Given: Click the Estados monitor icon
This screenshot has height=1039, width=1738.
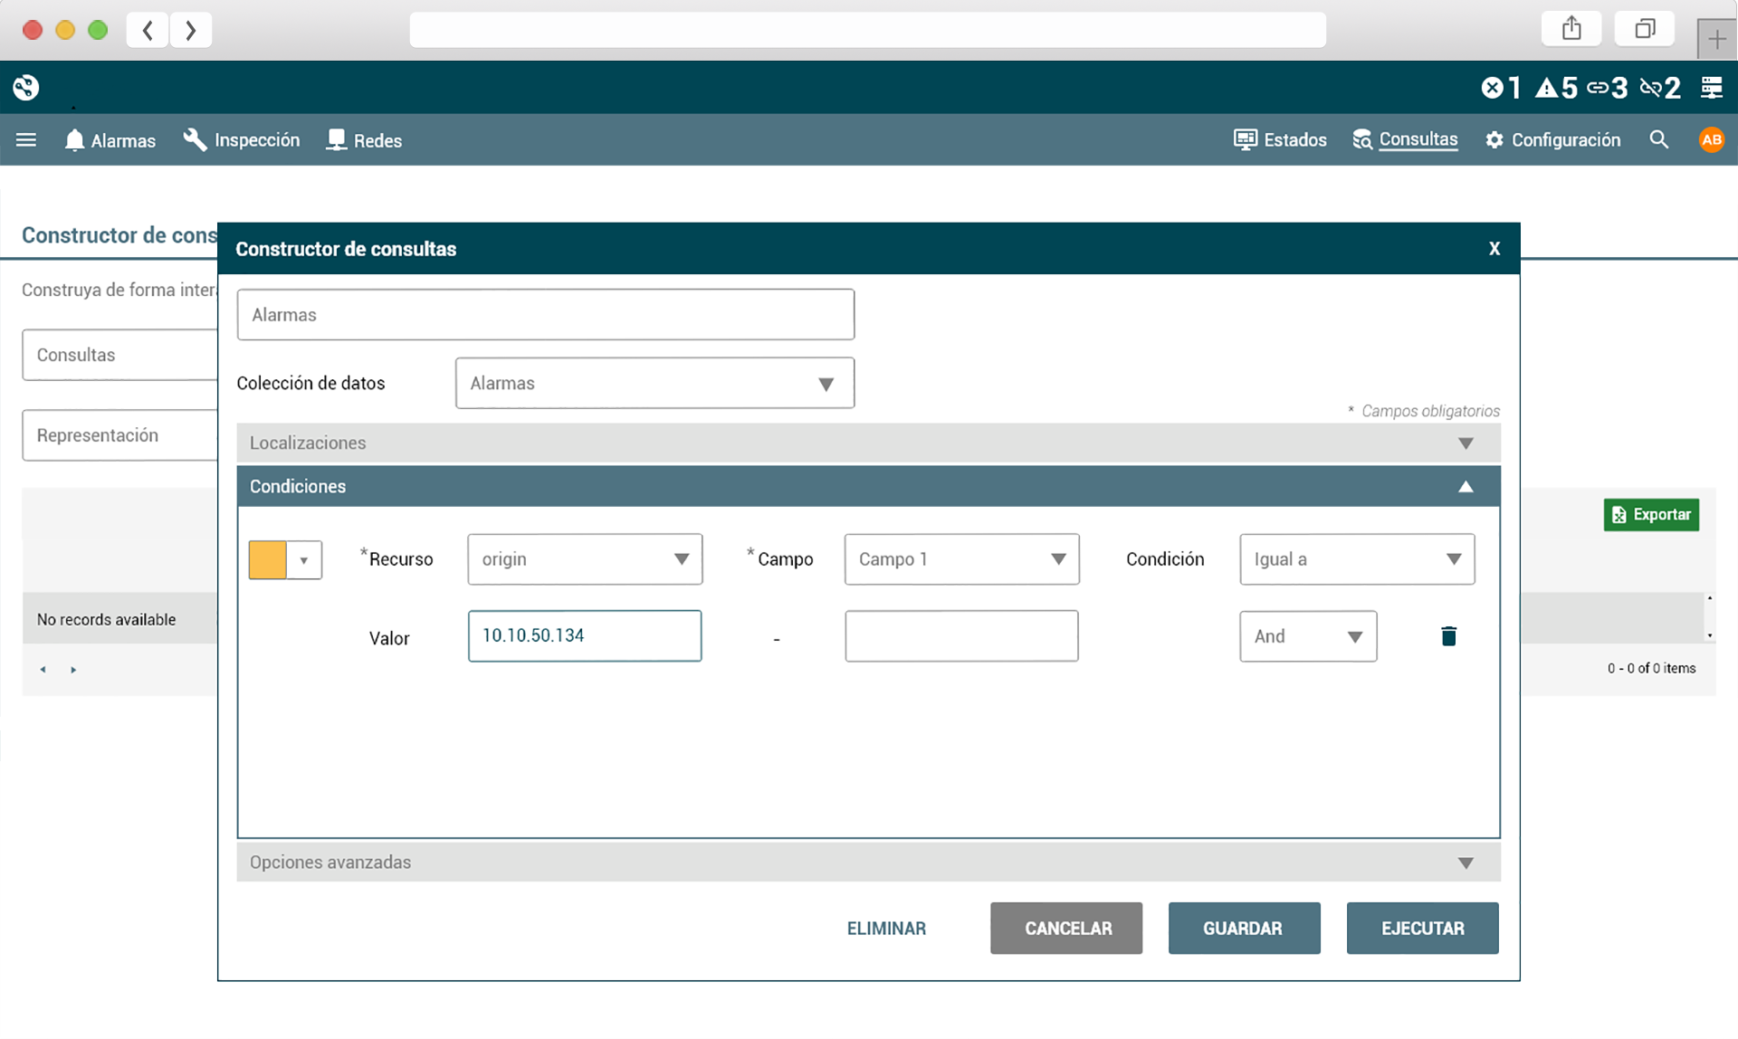Looking at the screenshot, I should [1246, 139].
